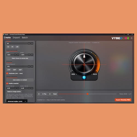Increase the Width value
The width and height of the screenshot is (137, 137).
click(15, 55)
